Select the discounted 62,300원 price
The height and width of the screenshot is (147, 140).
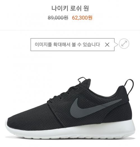click(x=82, y=18)
